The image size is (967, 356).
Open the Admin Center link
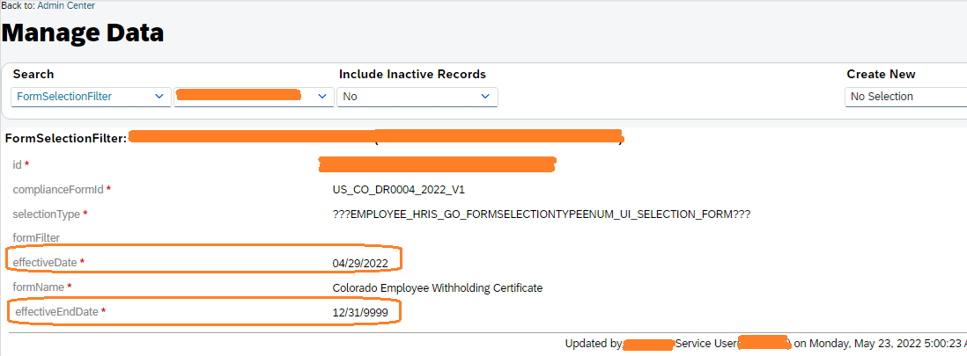[x=66, y=6]
